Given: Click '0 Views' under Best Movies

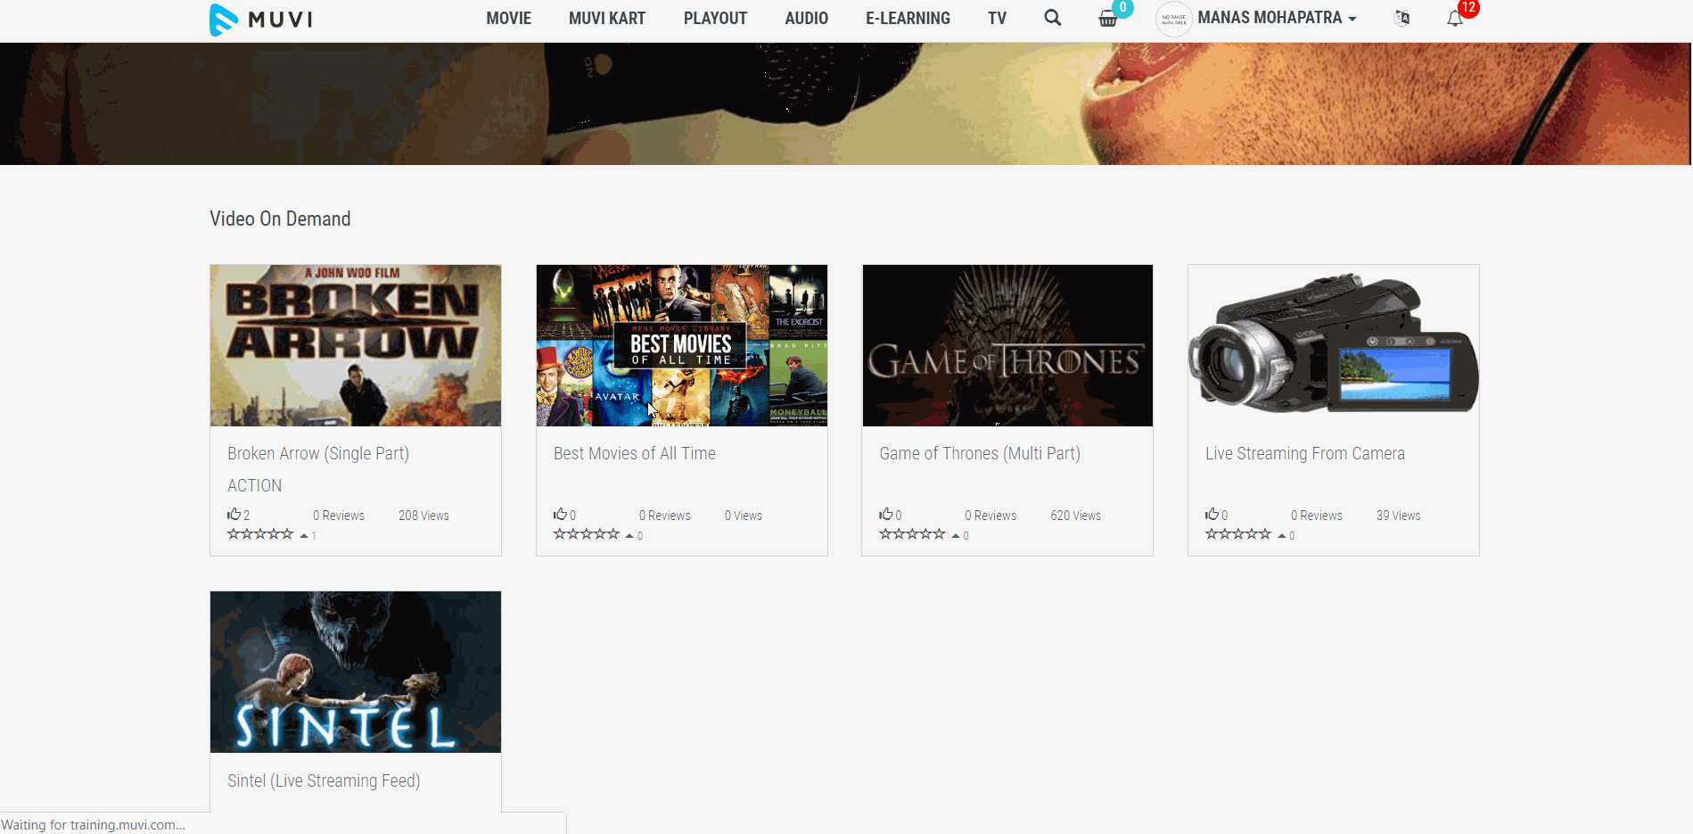Looking at the screenshot, I should point(744,516).
